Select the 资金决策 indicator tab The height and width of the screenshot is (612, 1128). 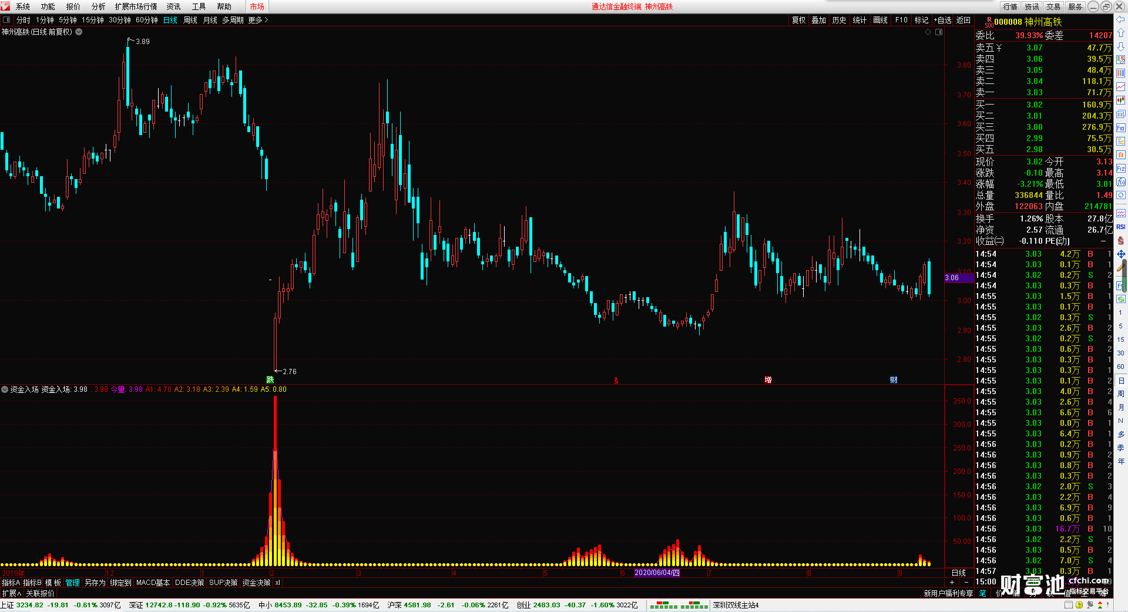[x=256, y=583]
